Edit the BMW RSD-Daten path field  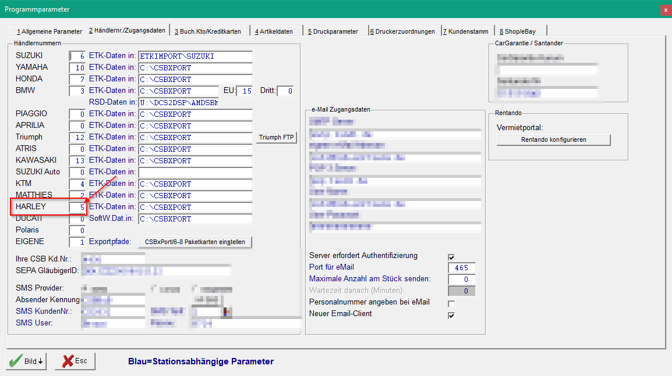point(179,102)
